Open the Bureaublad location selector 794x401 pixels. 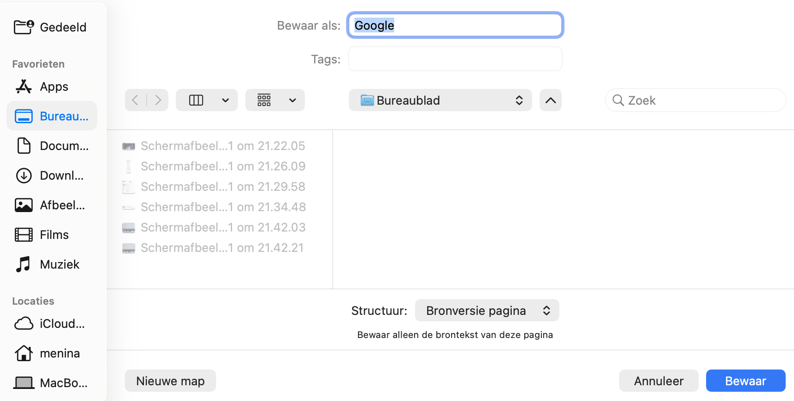click(x=440, y=100)
